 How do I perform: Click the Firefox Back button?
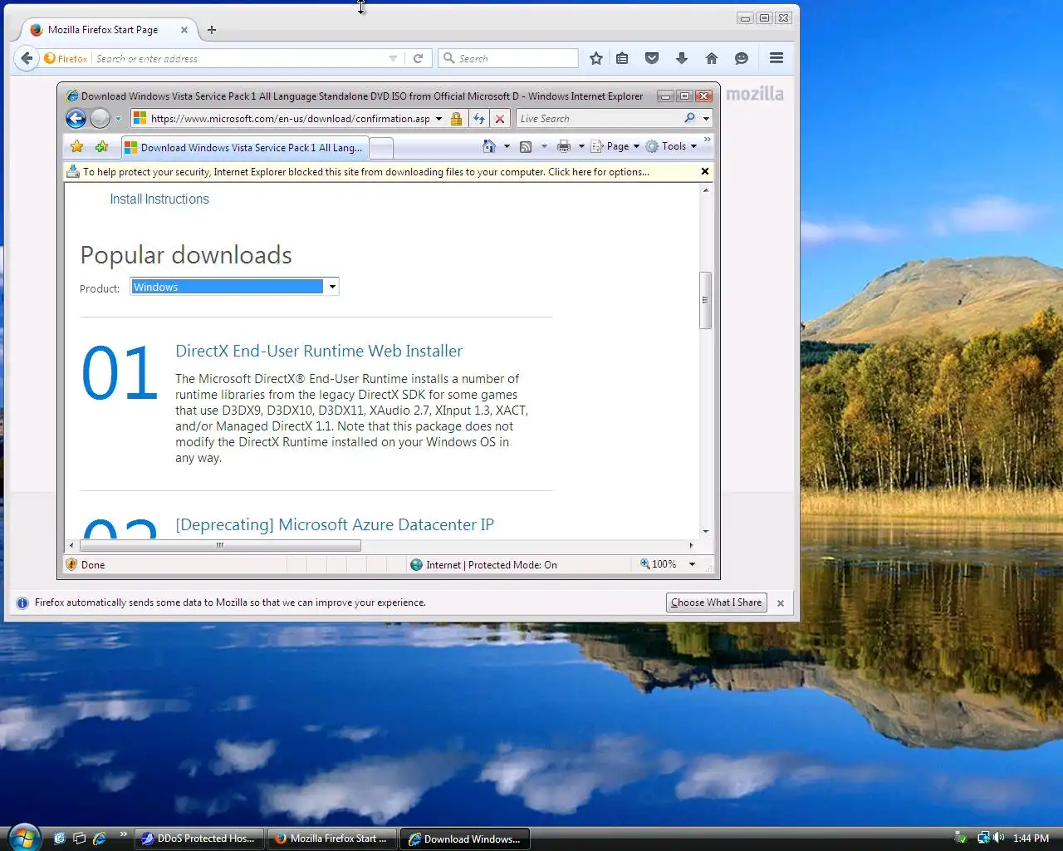27,58
